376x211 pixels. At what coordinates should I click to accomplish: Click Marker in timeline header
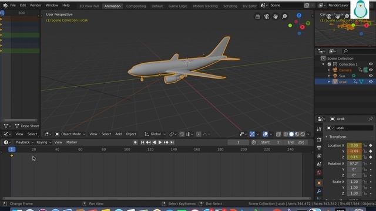72,142
